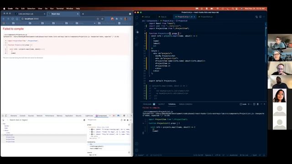
Task: Open the DevTools Elements tab
Action: click(x=14, y=116)
